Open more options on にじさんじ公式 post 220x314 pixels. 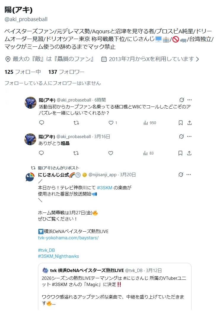tap(189, 175)
